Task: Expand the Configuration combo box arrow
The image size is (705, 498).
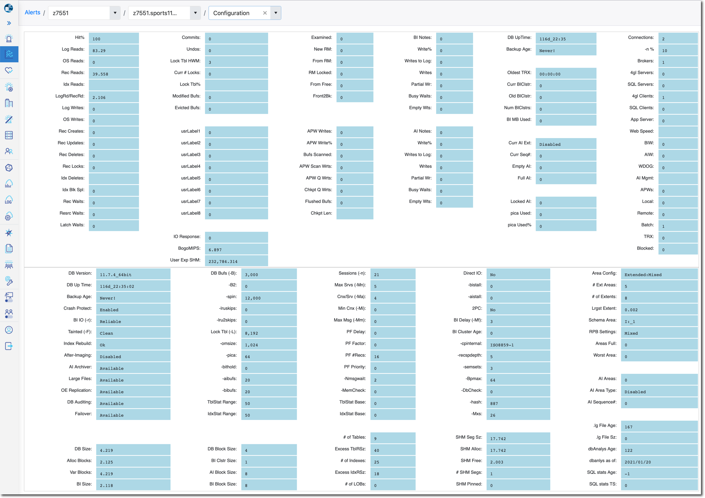Action: coord(276,13)
